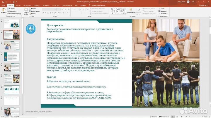Open the font name combo box
211x118 pixels.
pos(49,9)
